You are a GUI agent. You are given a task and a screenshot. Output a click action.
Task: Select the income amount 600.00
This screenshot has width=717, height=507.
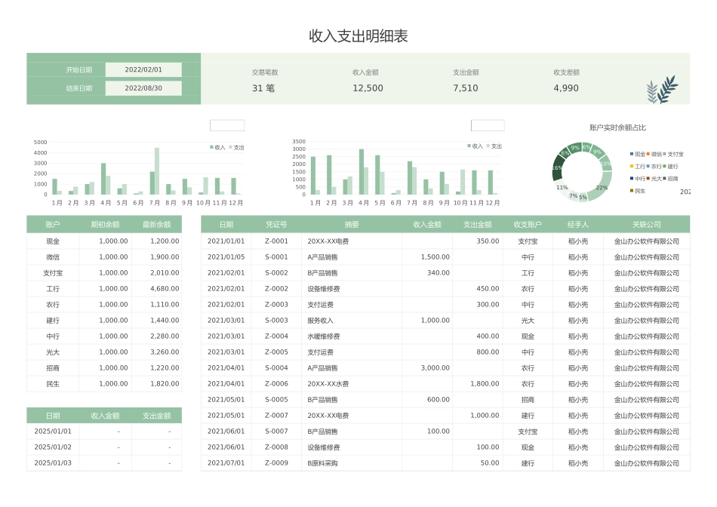[427, 400]
